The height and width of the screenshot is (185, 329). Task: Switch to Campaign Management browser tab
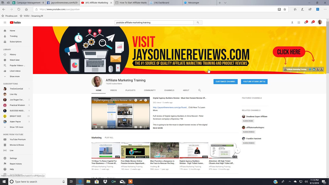click(28, 3)
